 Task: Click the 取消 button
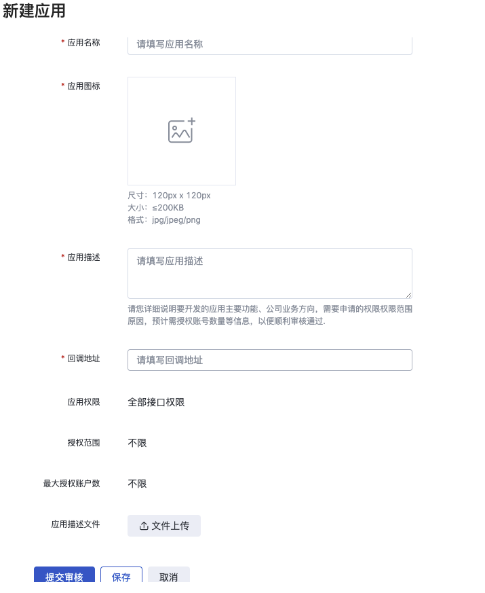pyautogui.click(x=168, y=575)
